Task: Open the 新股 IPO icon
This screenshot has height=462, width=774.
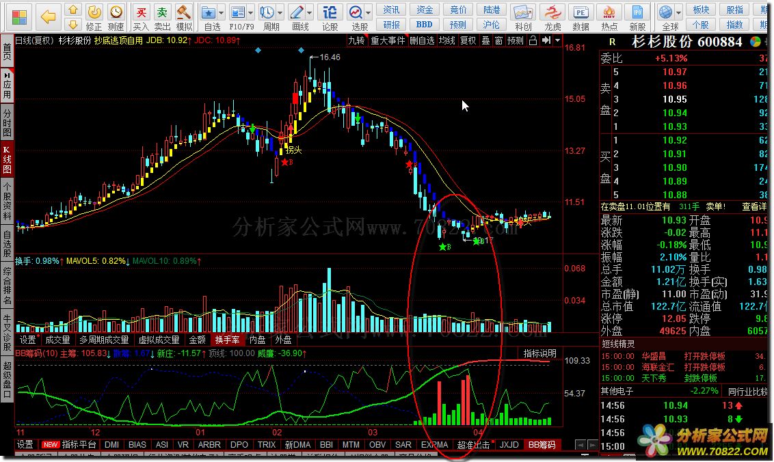Action: click(637, 17)
